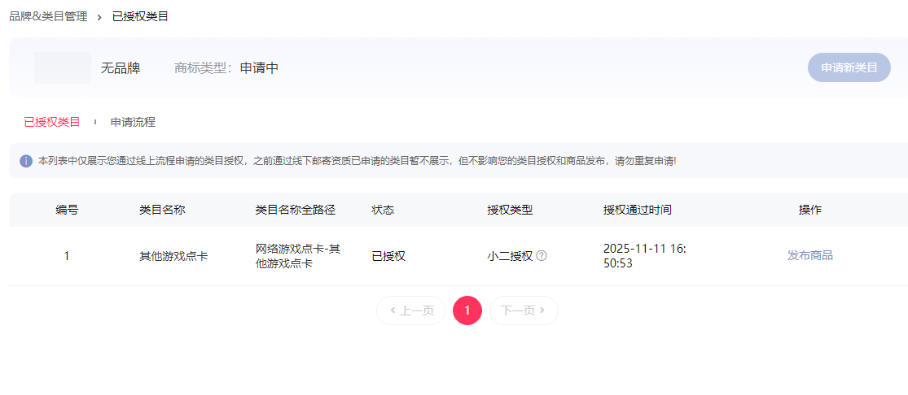Open 品牌&类目管理 in the breadcrumb
This screenshot has width=908, height=395.
48,16
